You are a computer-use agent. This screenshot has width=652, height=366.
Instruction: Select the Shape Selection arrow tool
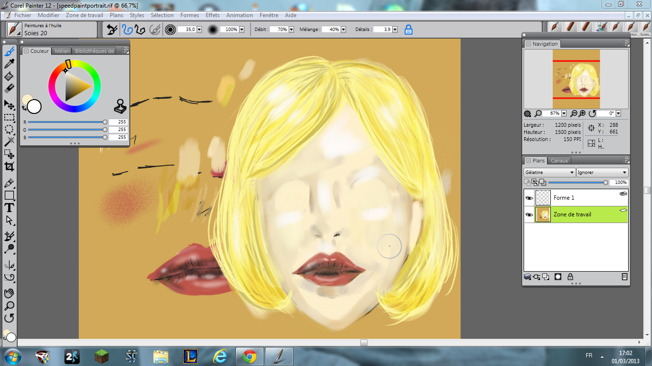9,220
